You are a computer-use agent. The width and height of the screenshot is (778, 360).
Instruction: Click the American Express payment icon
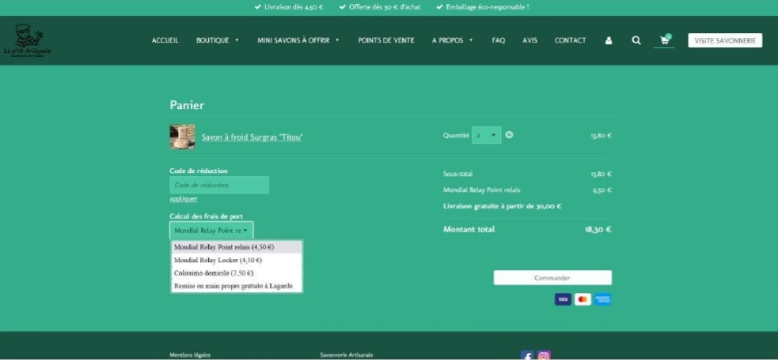pyautogui.click(x=603, y=299)
